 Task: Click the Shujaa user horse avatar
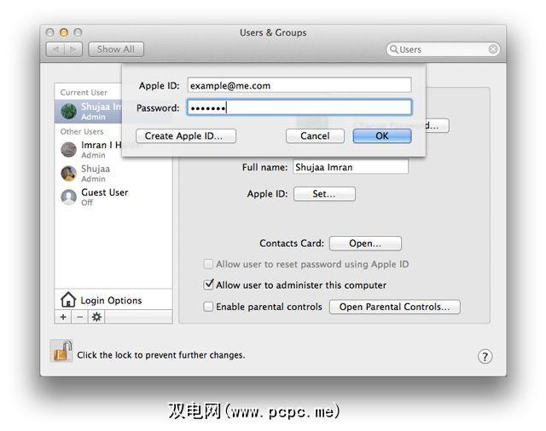tap(68, 174)
